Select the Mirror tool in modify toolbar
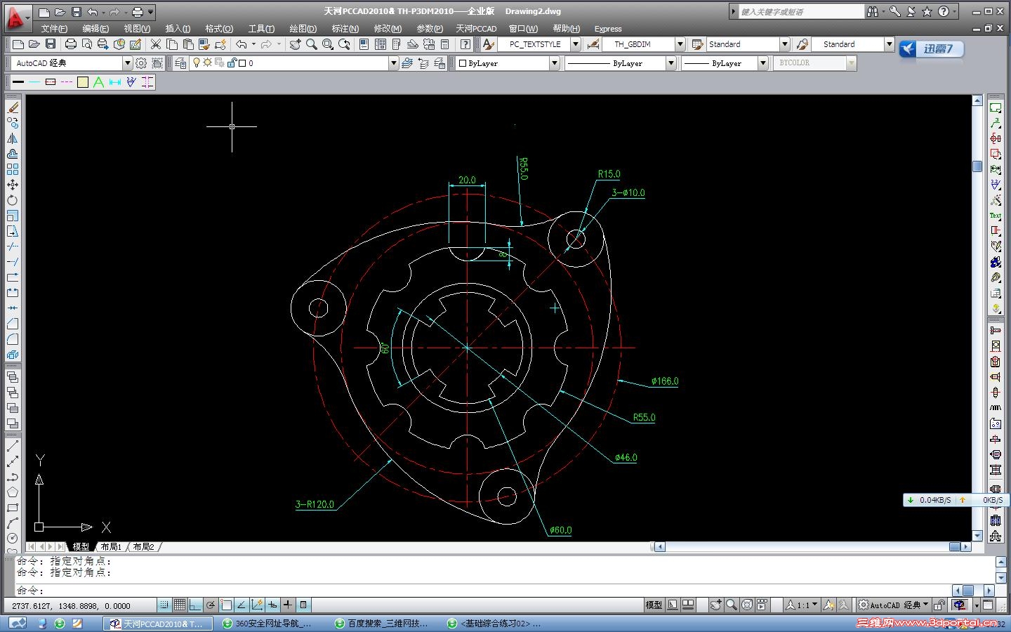 point(13,138)
